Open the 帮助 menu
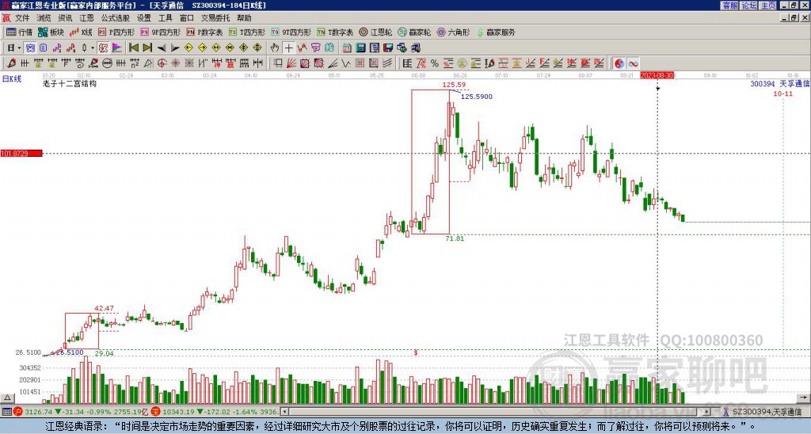The image size is (811, 434). tap(244, 18)
